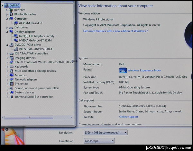Click the Sound, video and game controllers icon

point(12,88)
